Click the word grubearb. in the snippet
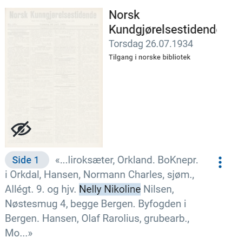The width and height of the screenshot is (225, 244). [167, 219]
